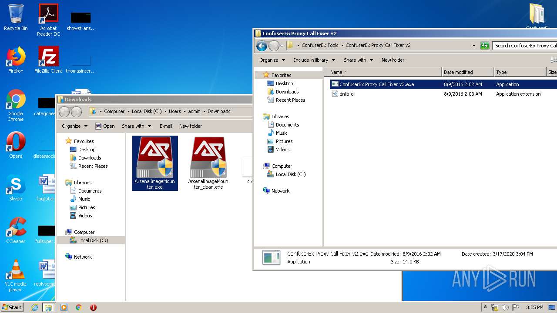The height and width of the screenshot is (313, 557).
Task: Click Forward button in Downloads window
Action: click(76, 112)
